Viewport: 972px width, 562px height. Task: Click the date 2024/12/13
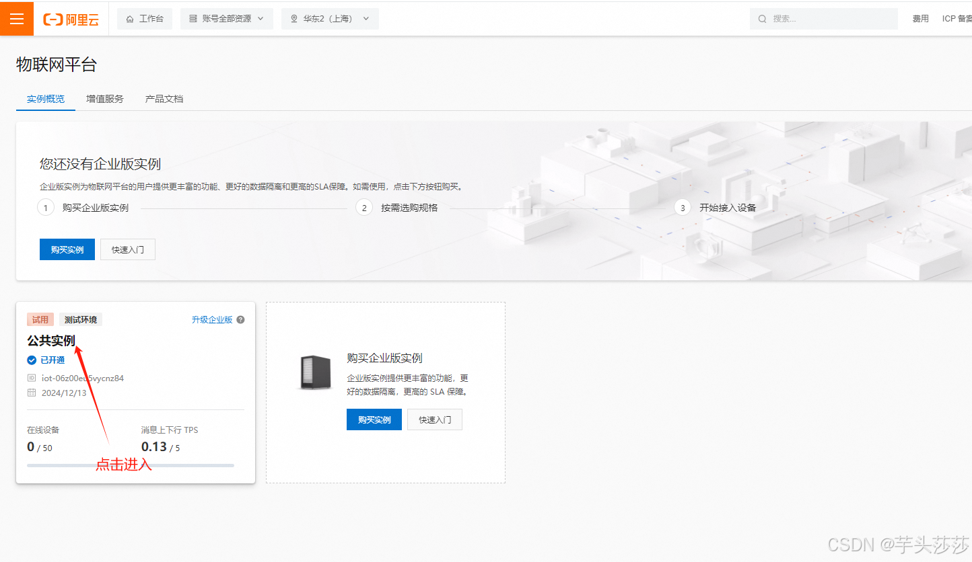pos(64,393)
